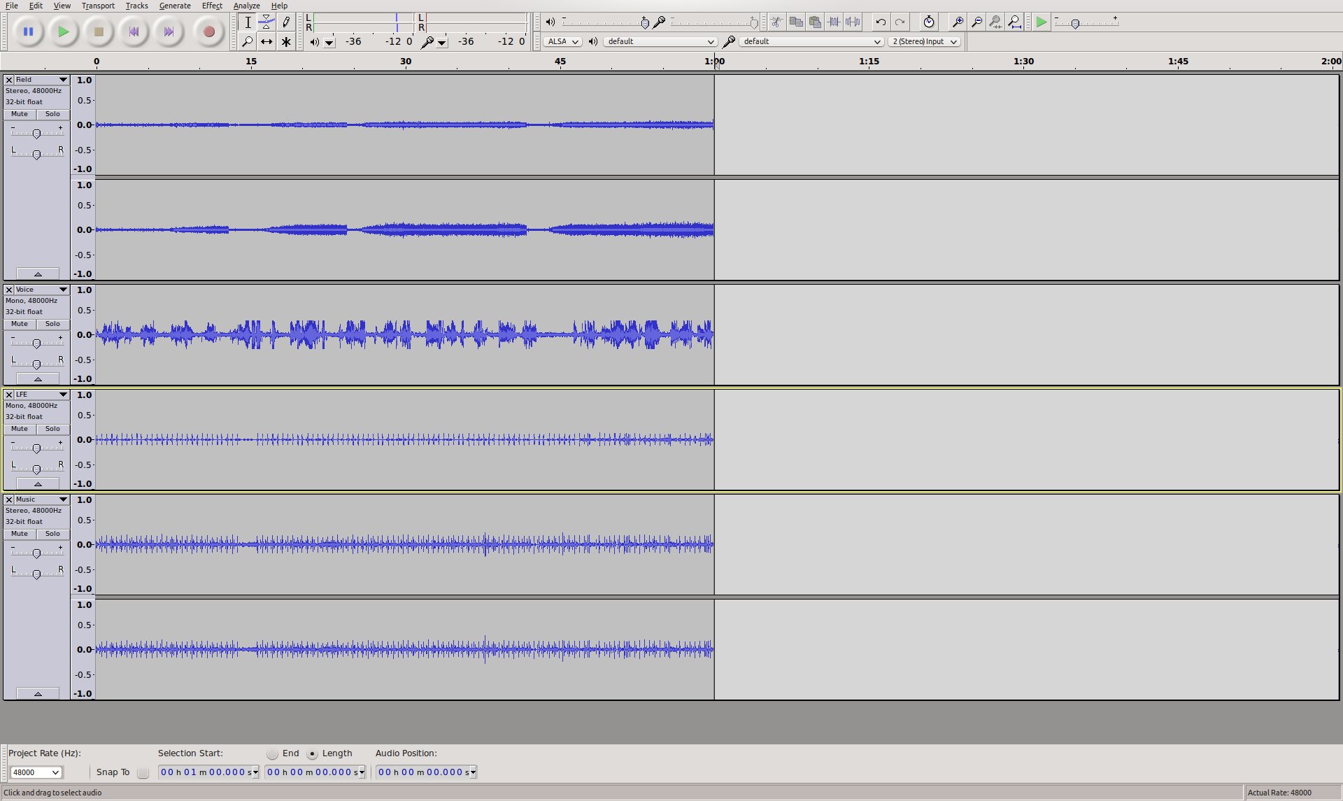
Task: Click the Fit Project zoom icon
Action: click(1015, 22)
